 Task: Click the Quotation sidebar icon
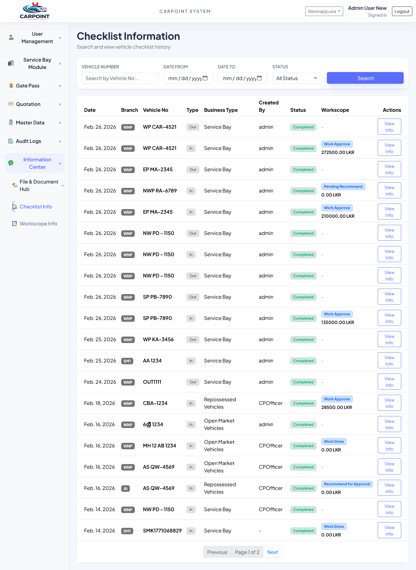click(11, 104)
